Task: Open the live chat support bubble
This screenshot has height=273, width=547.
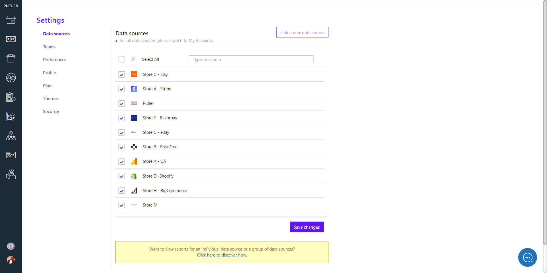Action: 527,257
